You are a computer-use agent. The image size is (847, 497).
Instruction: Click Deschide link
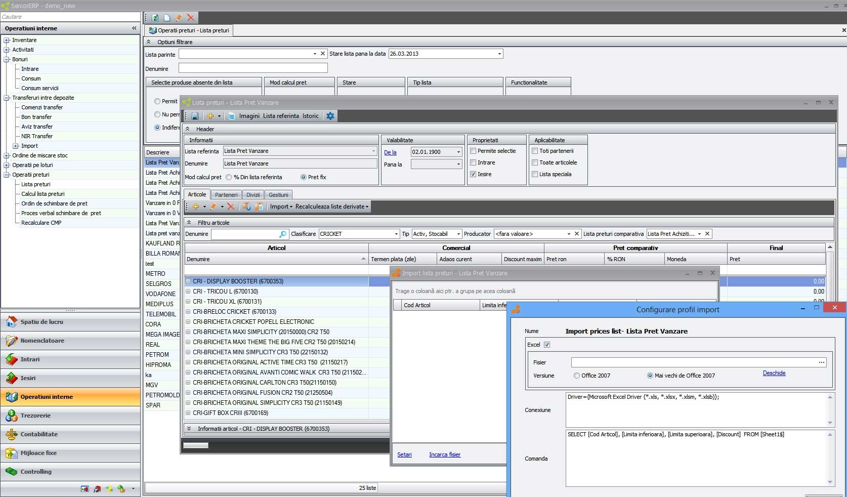tap(774, 373)
